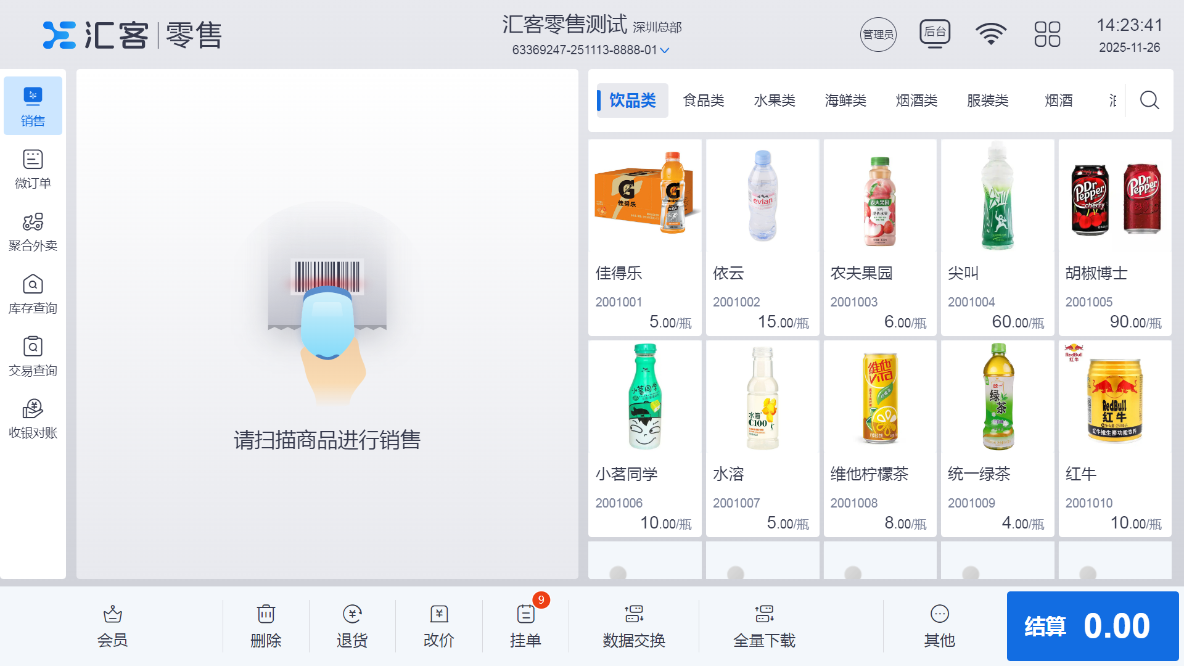Open 交易查询 transaction search icon
1184x666 pixels.
coord(33,347)
